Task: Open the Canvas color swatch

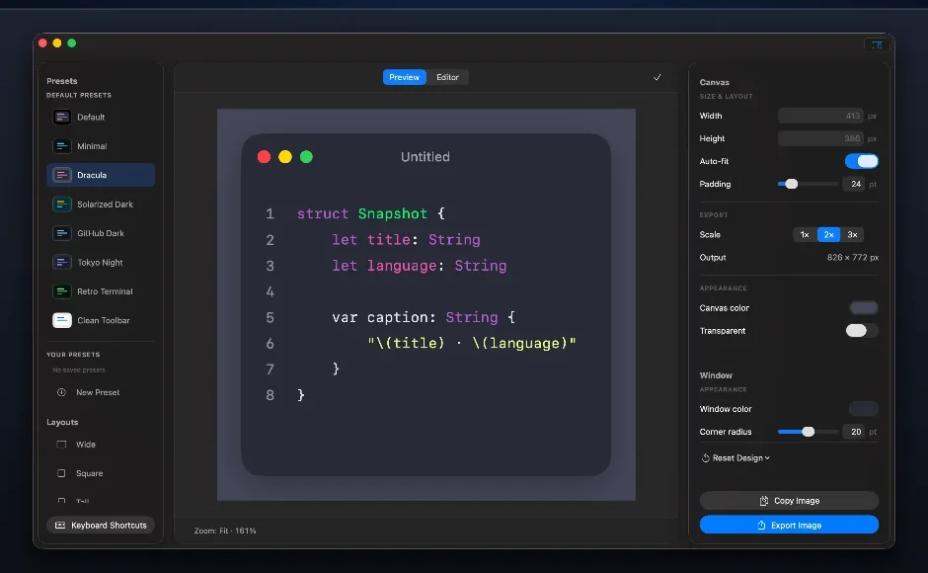Action: click(x=864, y=307)
